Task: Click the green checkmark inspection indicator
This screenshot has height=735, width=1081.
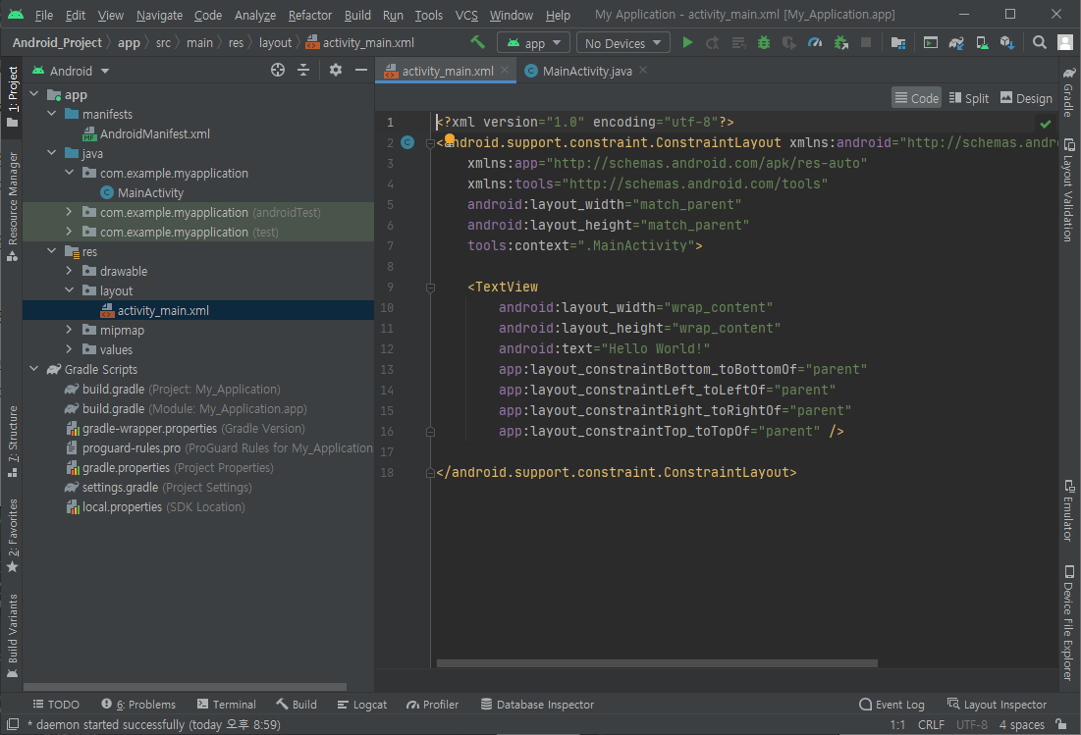Action: [x=1046, y=124]
